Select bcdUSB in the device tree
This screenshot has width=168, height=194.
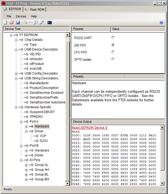[36, 69]
